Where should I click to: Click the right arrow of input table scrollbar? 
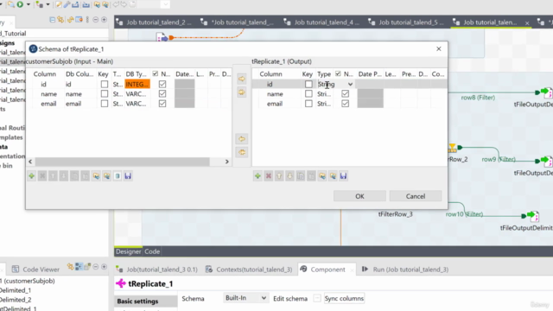tap(226, 162)
